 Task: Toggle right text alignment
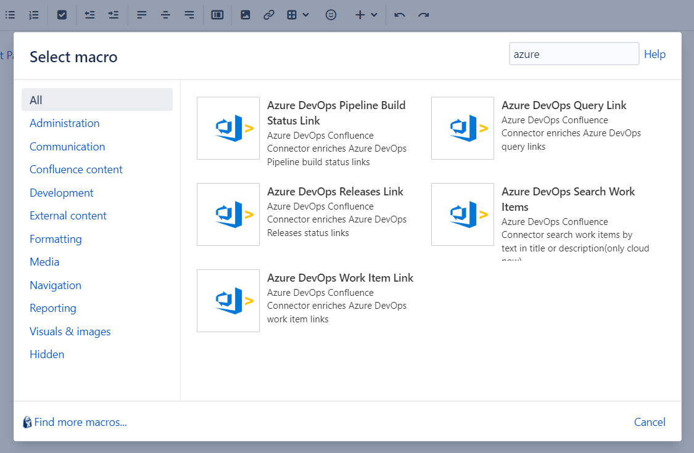tap(189, 14)
